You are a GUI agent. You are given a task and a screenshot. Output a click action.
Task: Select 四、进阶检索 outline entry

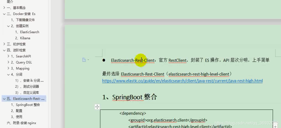(x=16, y=50)
